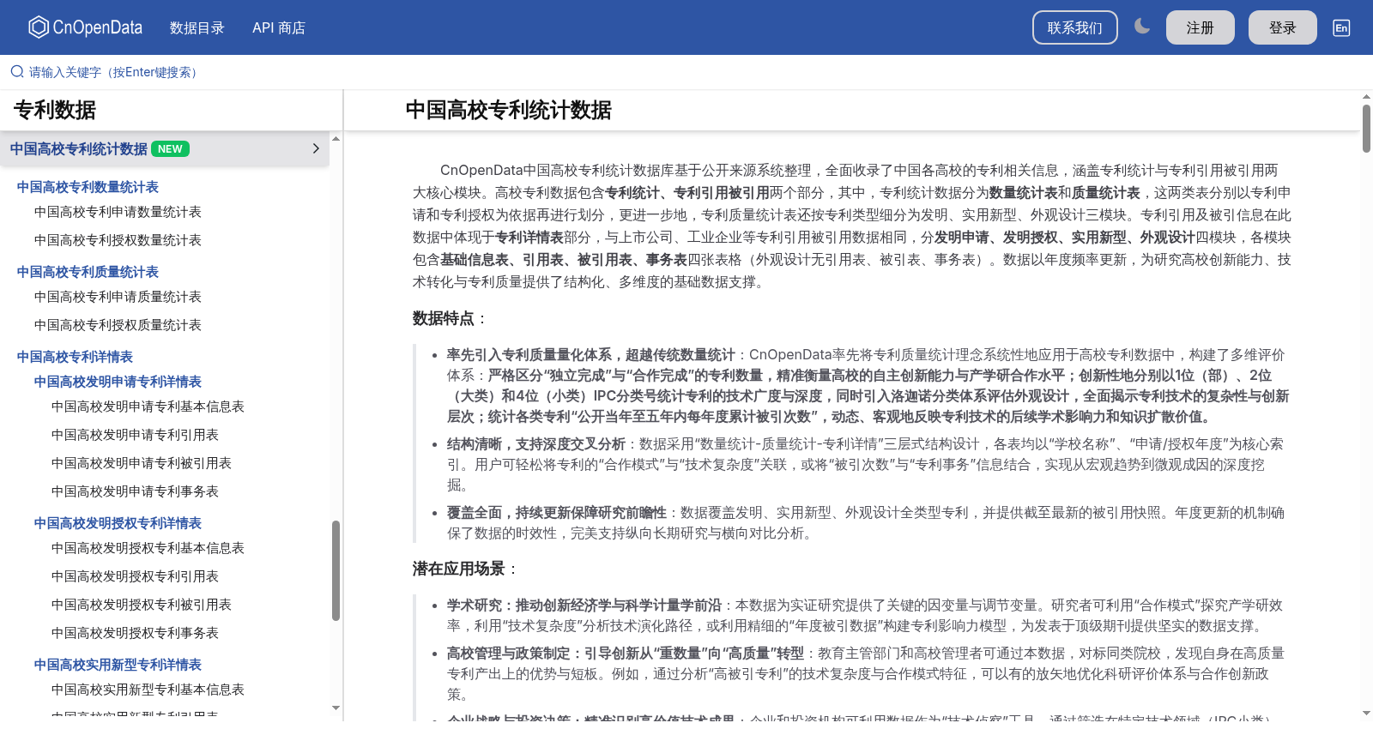Screen dimensions: 1373x735
Task: Click the 潜在应用场景： heading
Action: point(465,569)
